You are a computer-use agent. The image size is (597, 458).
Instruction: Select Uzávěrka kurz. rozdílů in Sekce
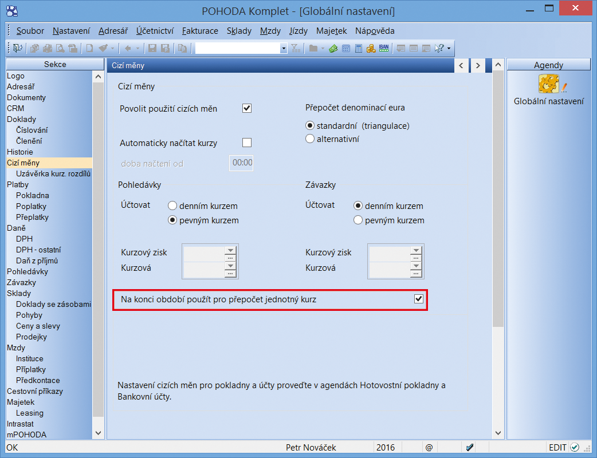(53, 174)
